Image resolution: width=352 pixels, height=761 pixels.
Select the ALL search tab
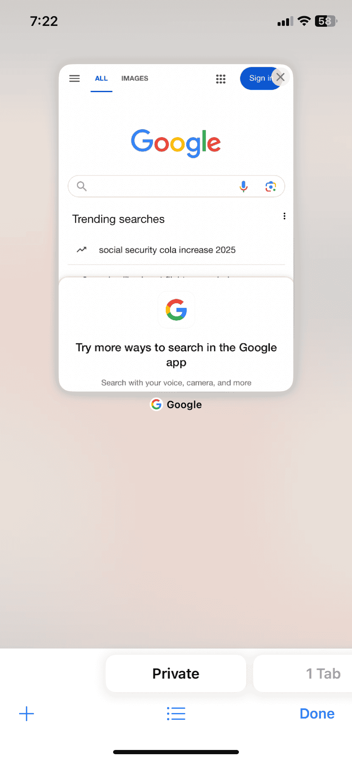101,79
